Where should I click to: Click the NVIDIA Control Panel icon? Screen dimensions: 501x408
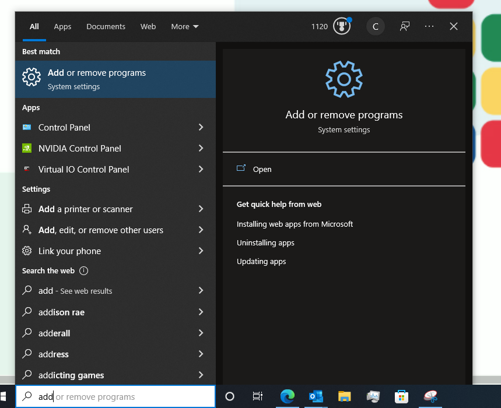click(27, 148)
